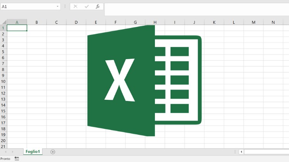Select column K header
This screenshot has height=162, width=289.
pos(214,22)
